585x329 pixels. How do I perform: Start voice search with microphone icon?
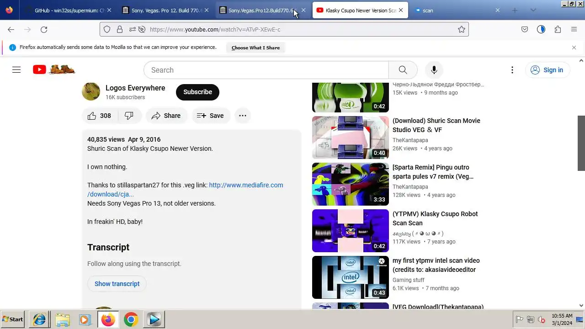click(x=434, y=70)
